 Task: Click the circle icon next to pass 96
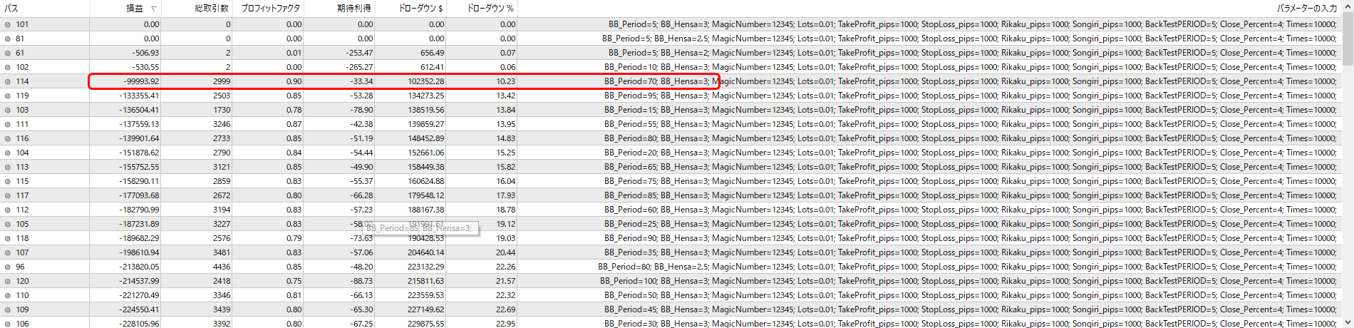click(x=8, y=267)
